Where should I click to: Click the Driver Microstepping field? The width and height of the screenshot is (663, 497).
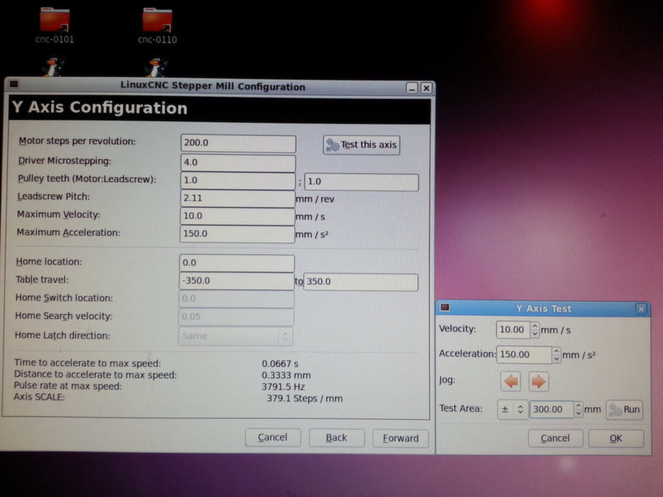[x=238, y=162]
